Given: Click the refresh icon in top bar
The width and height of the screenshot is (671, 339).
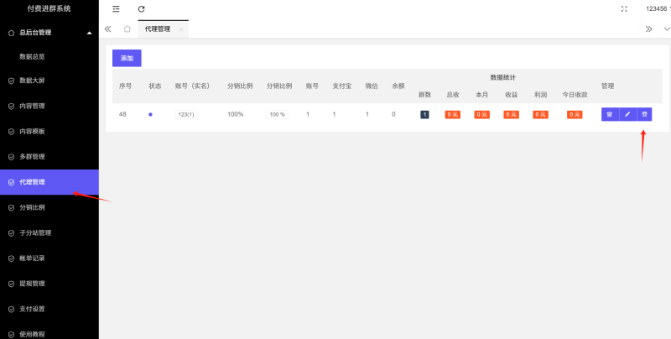Looking at the screenshot, I should tap(142, 8).
